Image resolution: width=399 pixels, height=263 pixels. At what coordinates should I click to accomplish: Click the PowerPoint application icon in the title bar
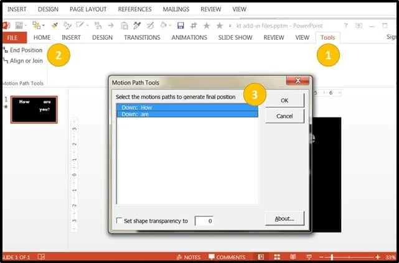[x=6, y=25]
